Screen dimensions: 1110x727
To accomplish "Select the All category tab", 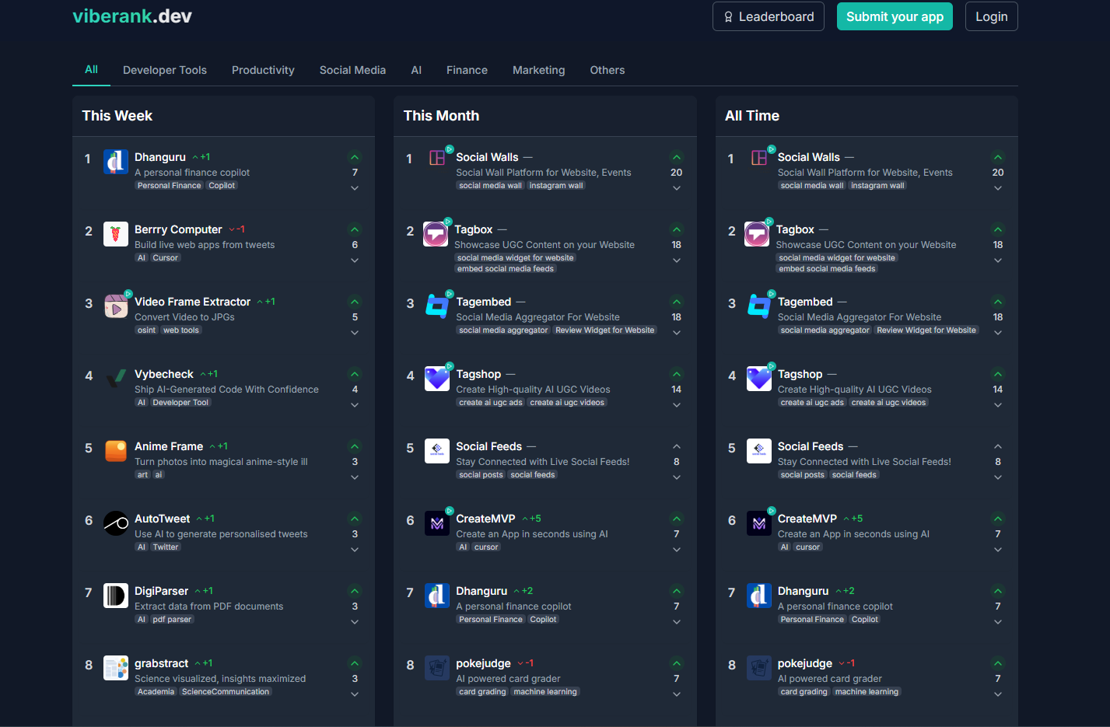I will coord(91,70).
